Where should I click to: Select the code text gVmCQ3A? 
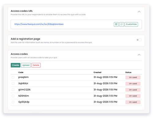point(24,90)
